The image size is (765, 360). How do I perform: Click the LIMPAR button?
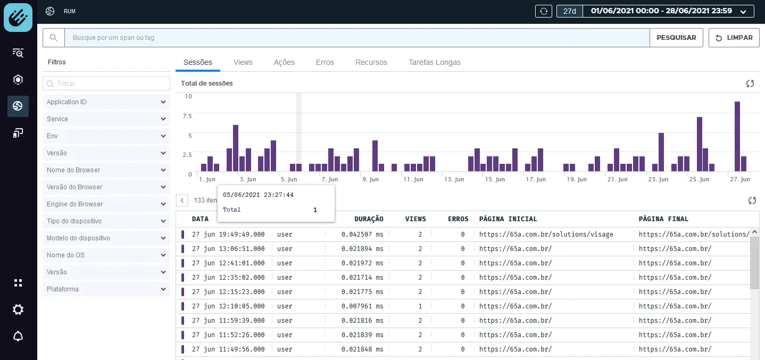(x=734, y=38)
